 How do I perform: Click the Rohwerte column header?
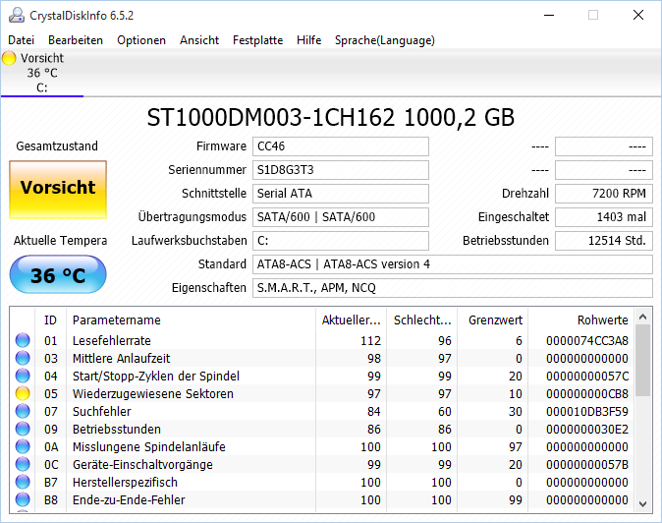pos(580,320)
